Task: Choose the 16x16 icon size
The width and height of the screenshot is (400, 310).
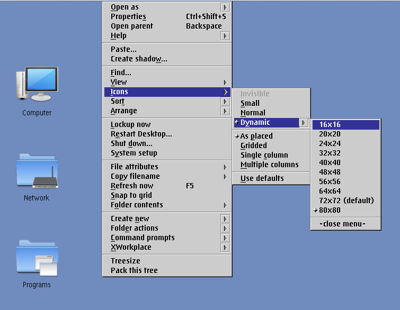Action: [345, 124]
